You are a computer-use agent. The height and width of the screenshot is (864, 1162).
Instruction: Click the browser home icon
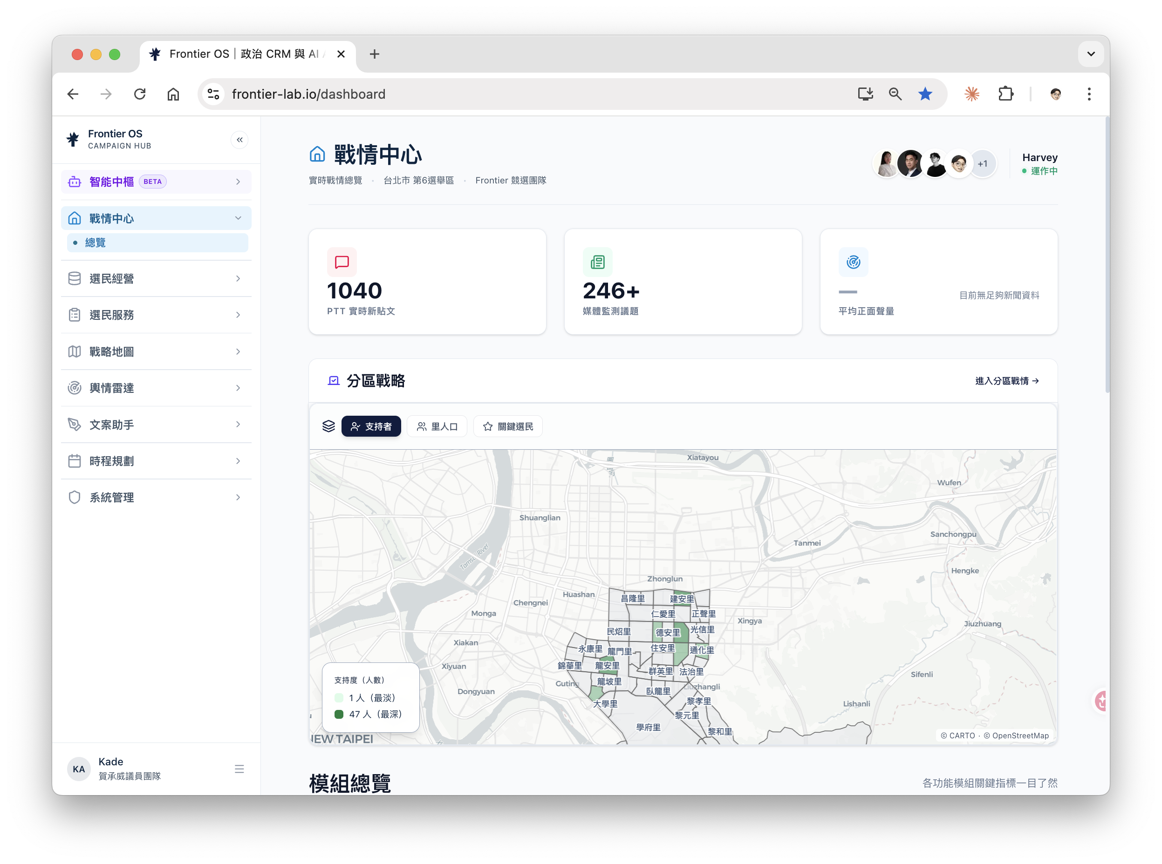[x=173, y=94]
